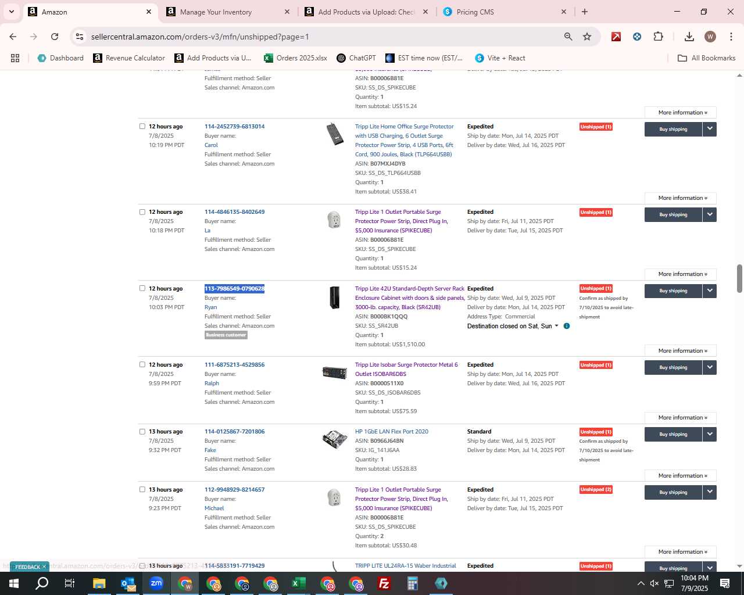This screenshot has height=595, width=744.
Task: Select checkbox for order 114-2452739-6813014
Action: (x=142, y=126)
